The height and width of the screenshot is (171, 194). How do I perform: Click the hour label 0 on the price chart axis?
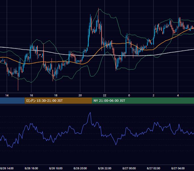129,95
